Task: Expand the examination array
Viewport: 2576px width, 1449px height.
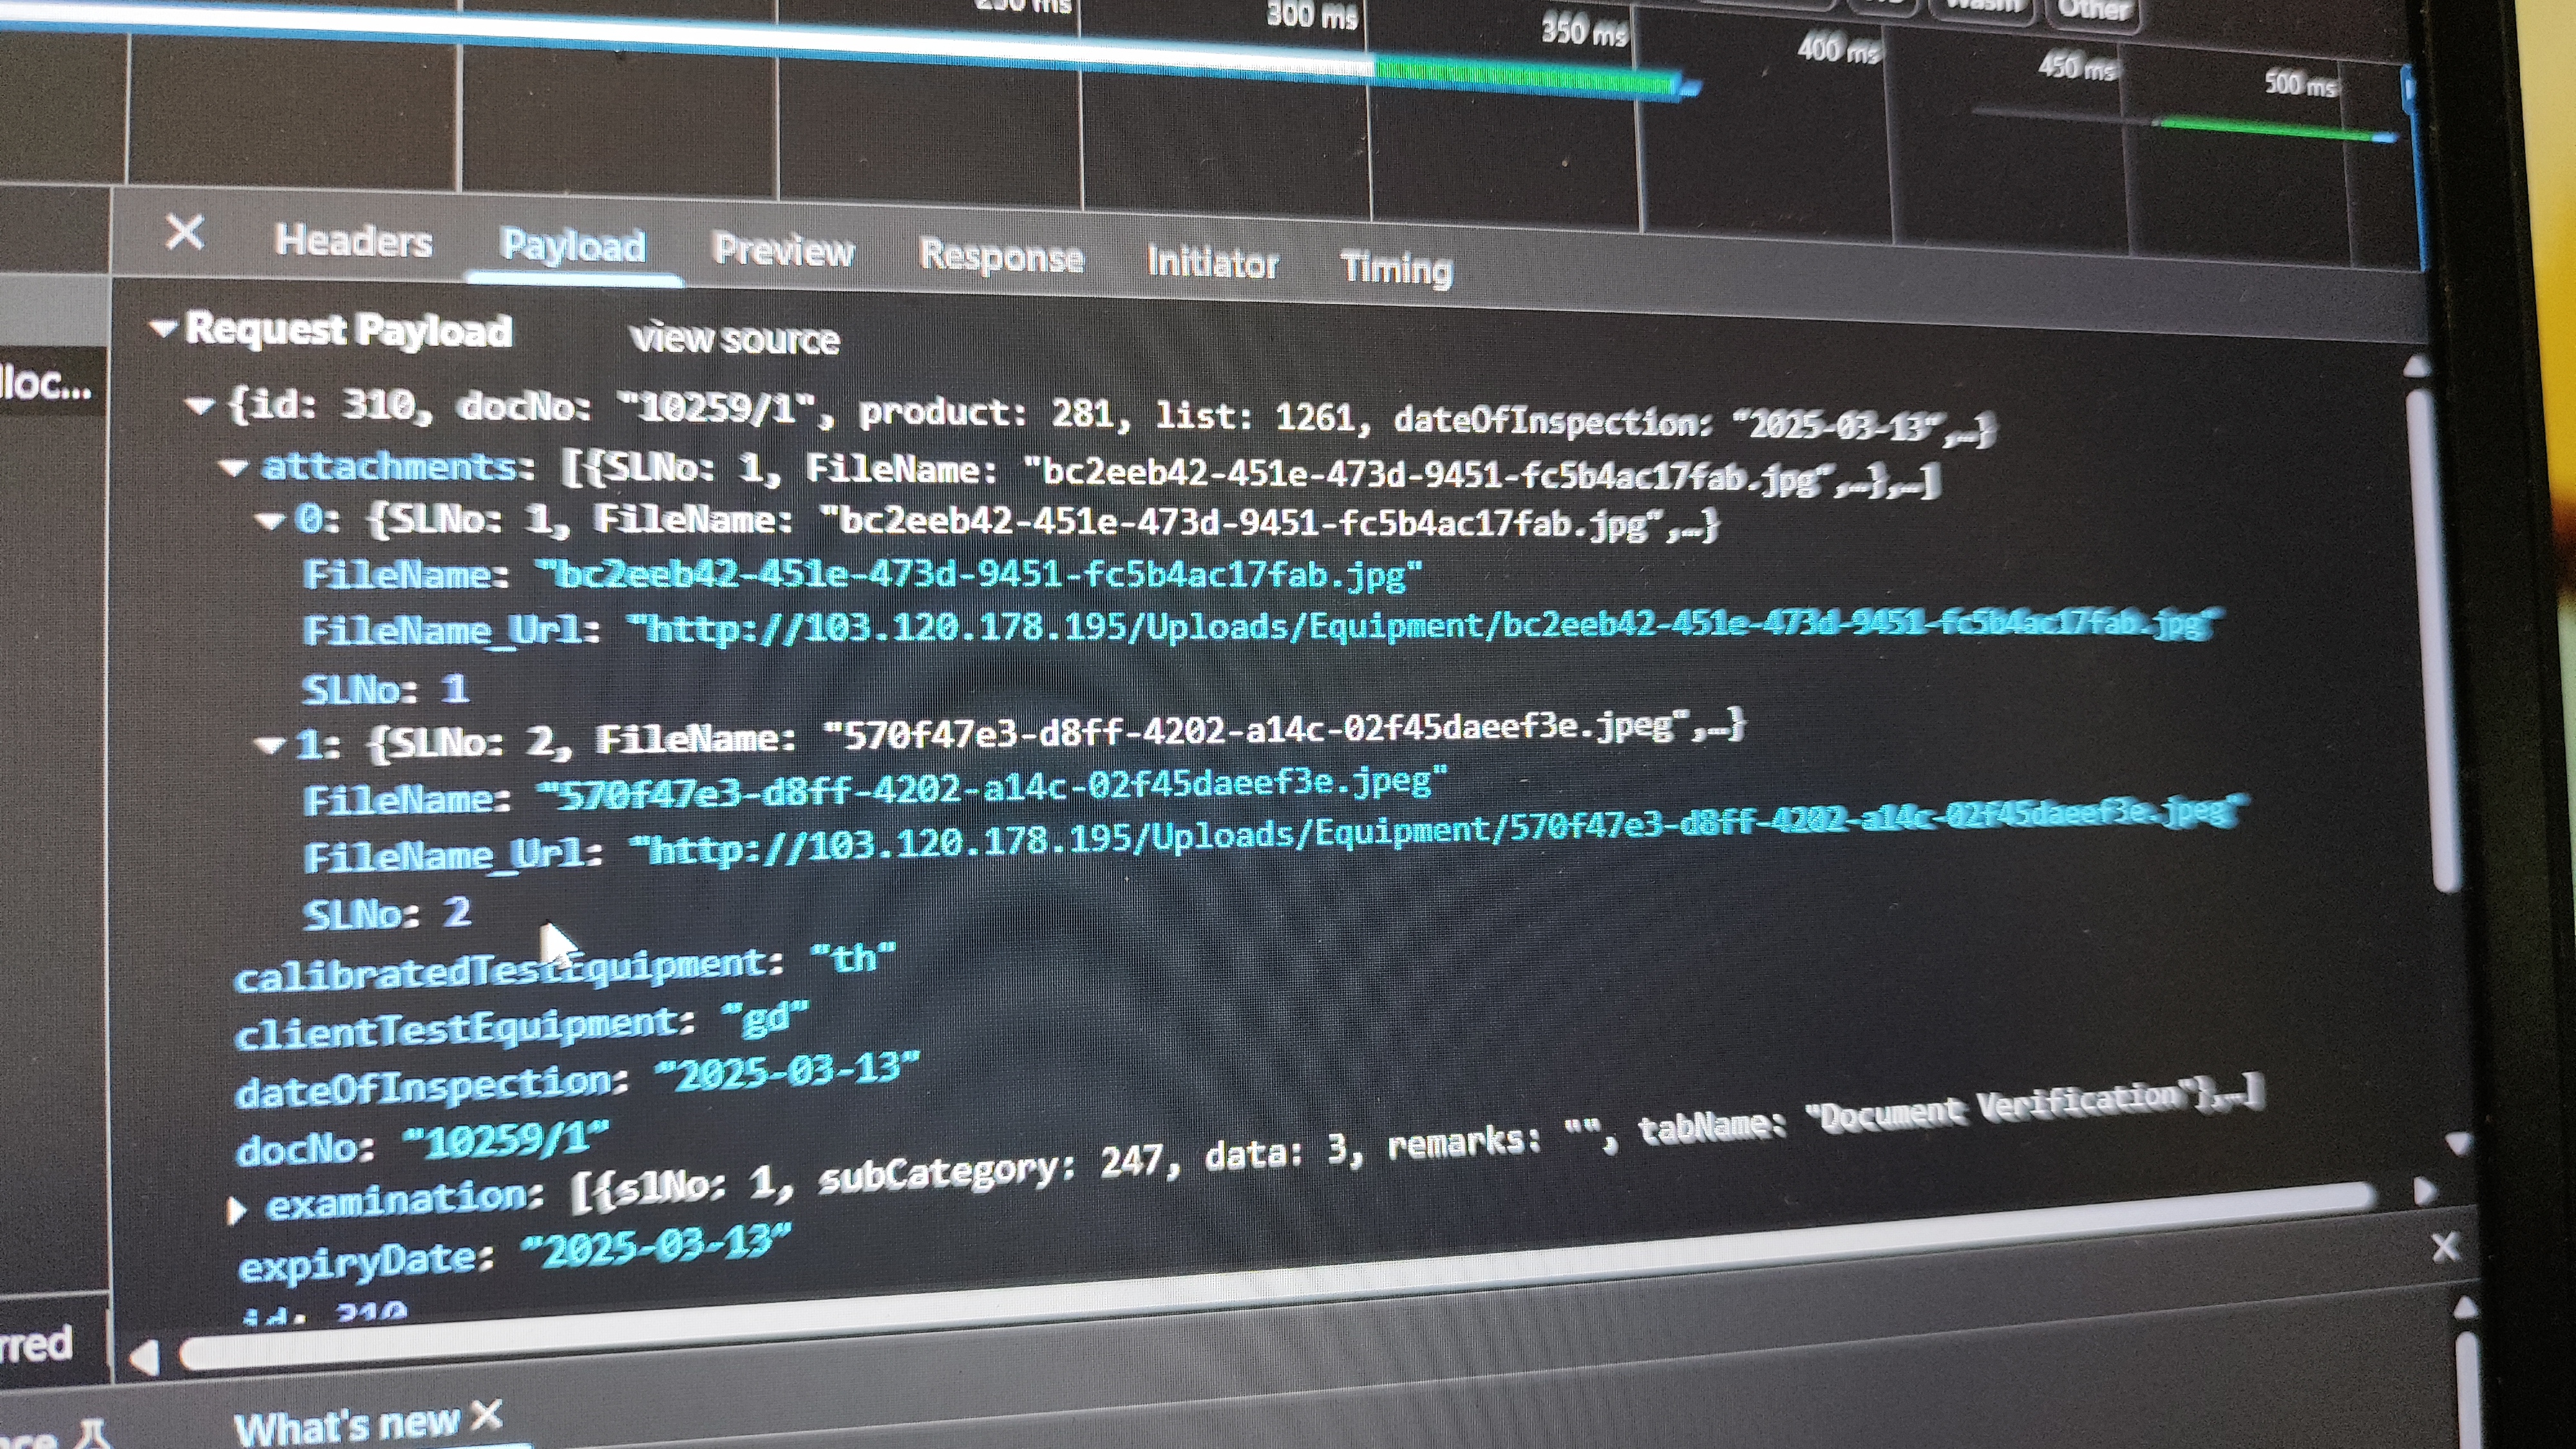Action: coord(236,1211)
